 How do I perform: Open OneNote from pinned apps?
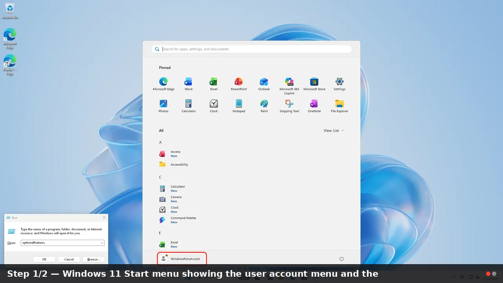pos(314,106)
